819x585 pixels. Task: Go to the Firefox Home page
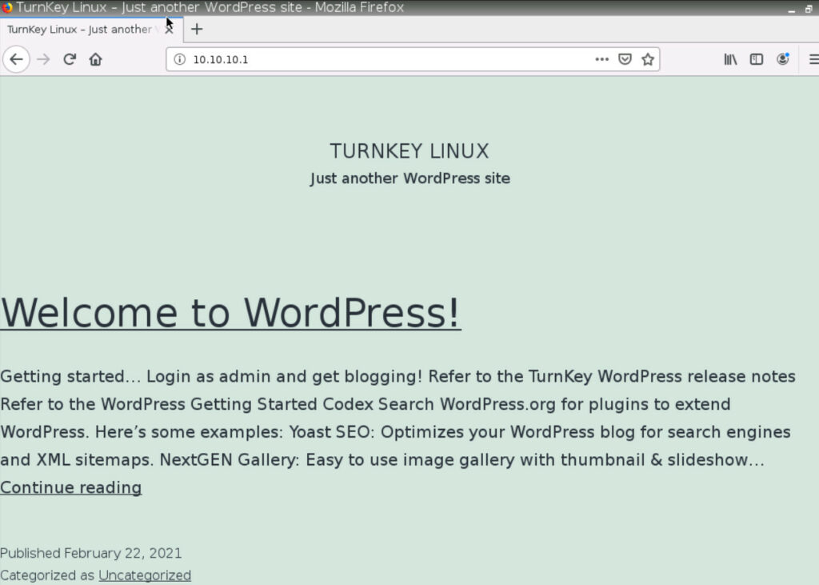[x=95, y=59]
